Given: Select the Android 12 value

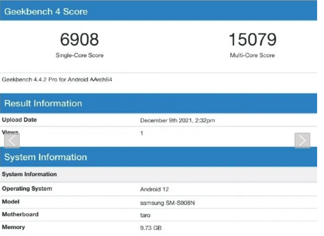Looking at the screenshot, I should 154,189.
